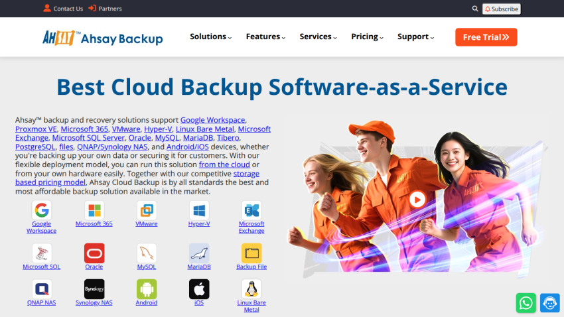
Task: Expand the Support menu
Action: (415, 36)
